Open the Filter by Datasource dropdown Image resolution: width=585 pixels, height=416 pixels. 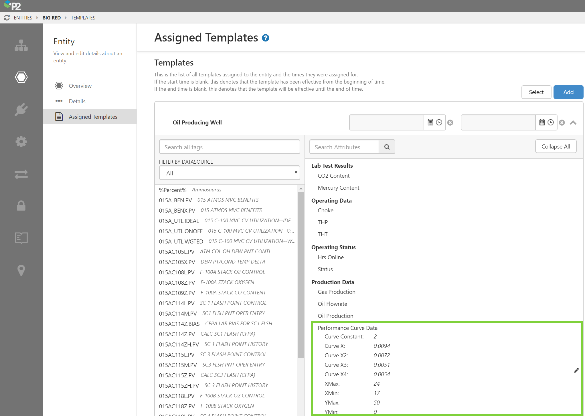click(229, 173)
